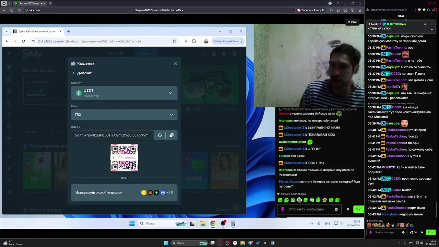The height and width of the screenshot is (247, 439).
Task: Open the tab search chevron in streamed Chrome
Action: tap(7, 31)
